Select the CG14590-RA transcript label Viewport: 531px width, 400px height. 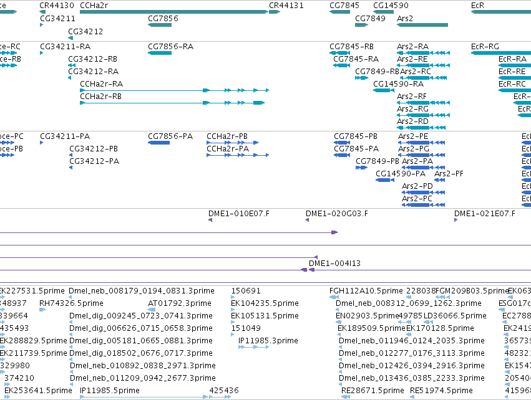click(398, 84)
